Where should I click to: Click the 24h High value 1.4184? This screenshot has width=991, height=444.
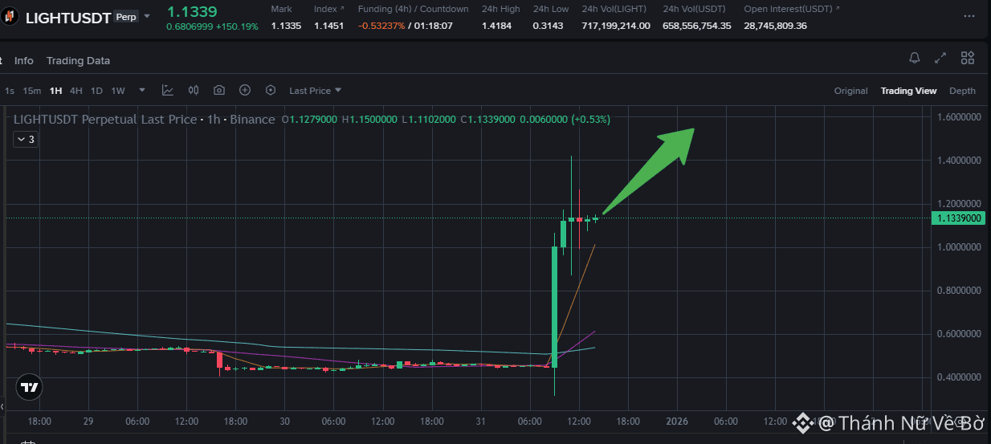pyautogui.click(x=497, y=26)
